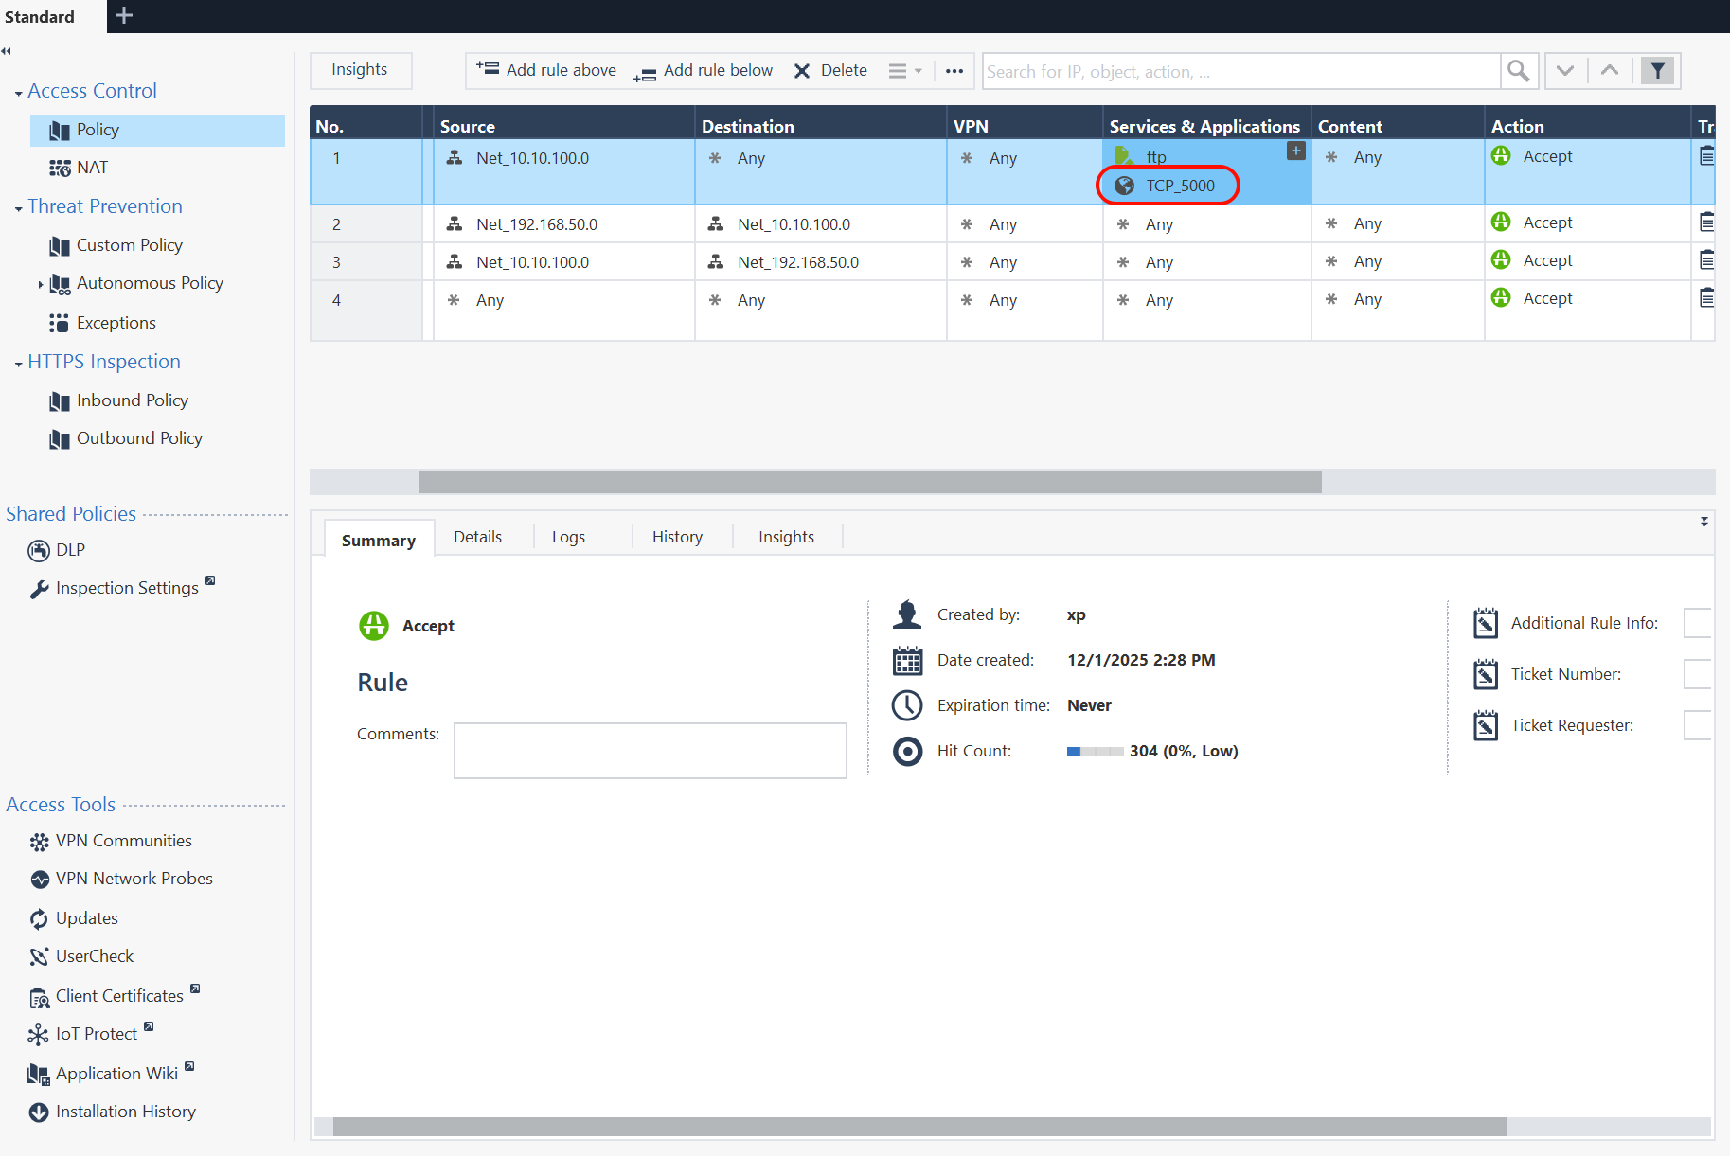Click the rule table horizontal scrollbar
1730x1156 pixels.
pyautogui.click(x=869, y=482)
